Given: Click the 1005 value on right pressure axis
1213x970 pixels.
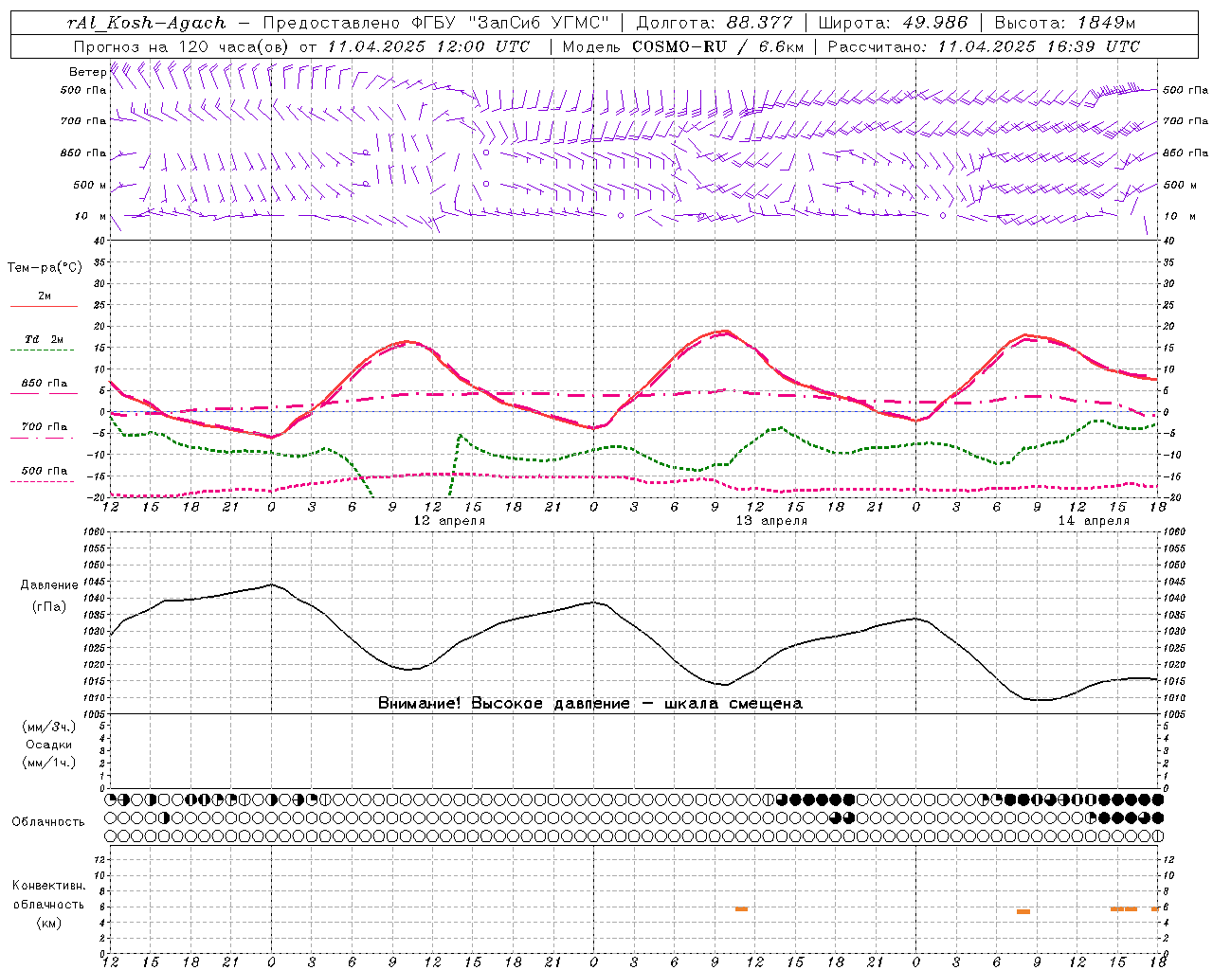Looking at the screenshot, I should [1173, 714].
